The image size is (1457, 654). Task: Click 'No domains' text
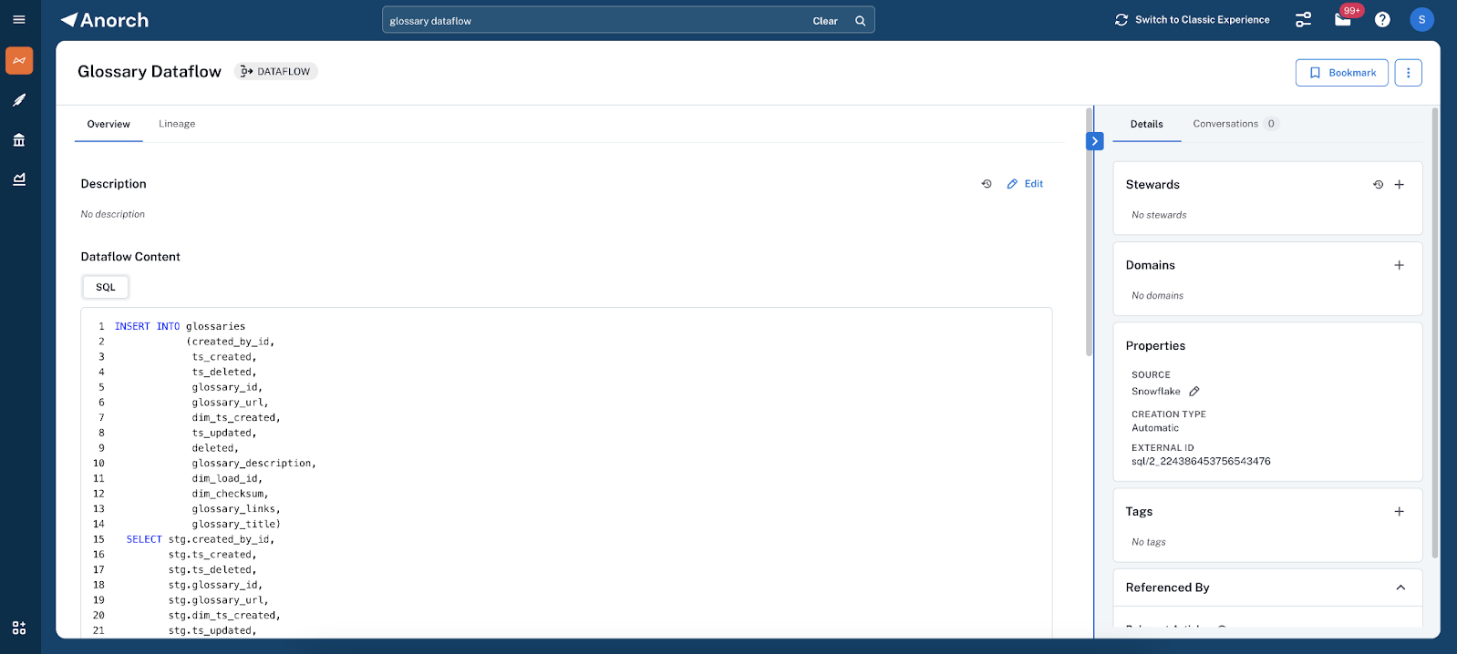(1157, 296)
